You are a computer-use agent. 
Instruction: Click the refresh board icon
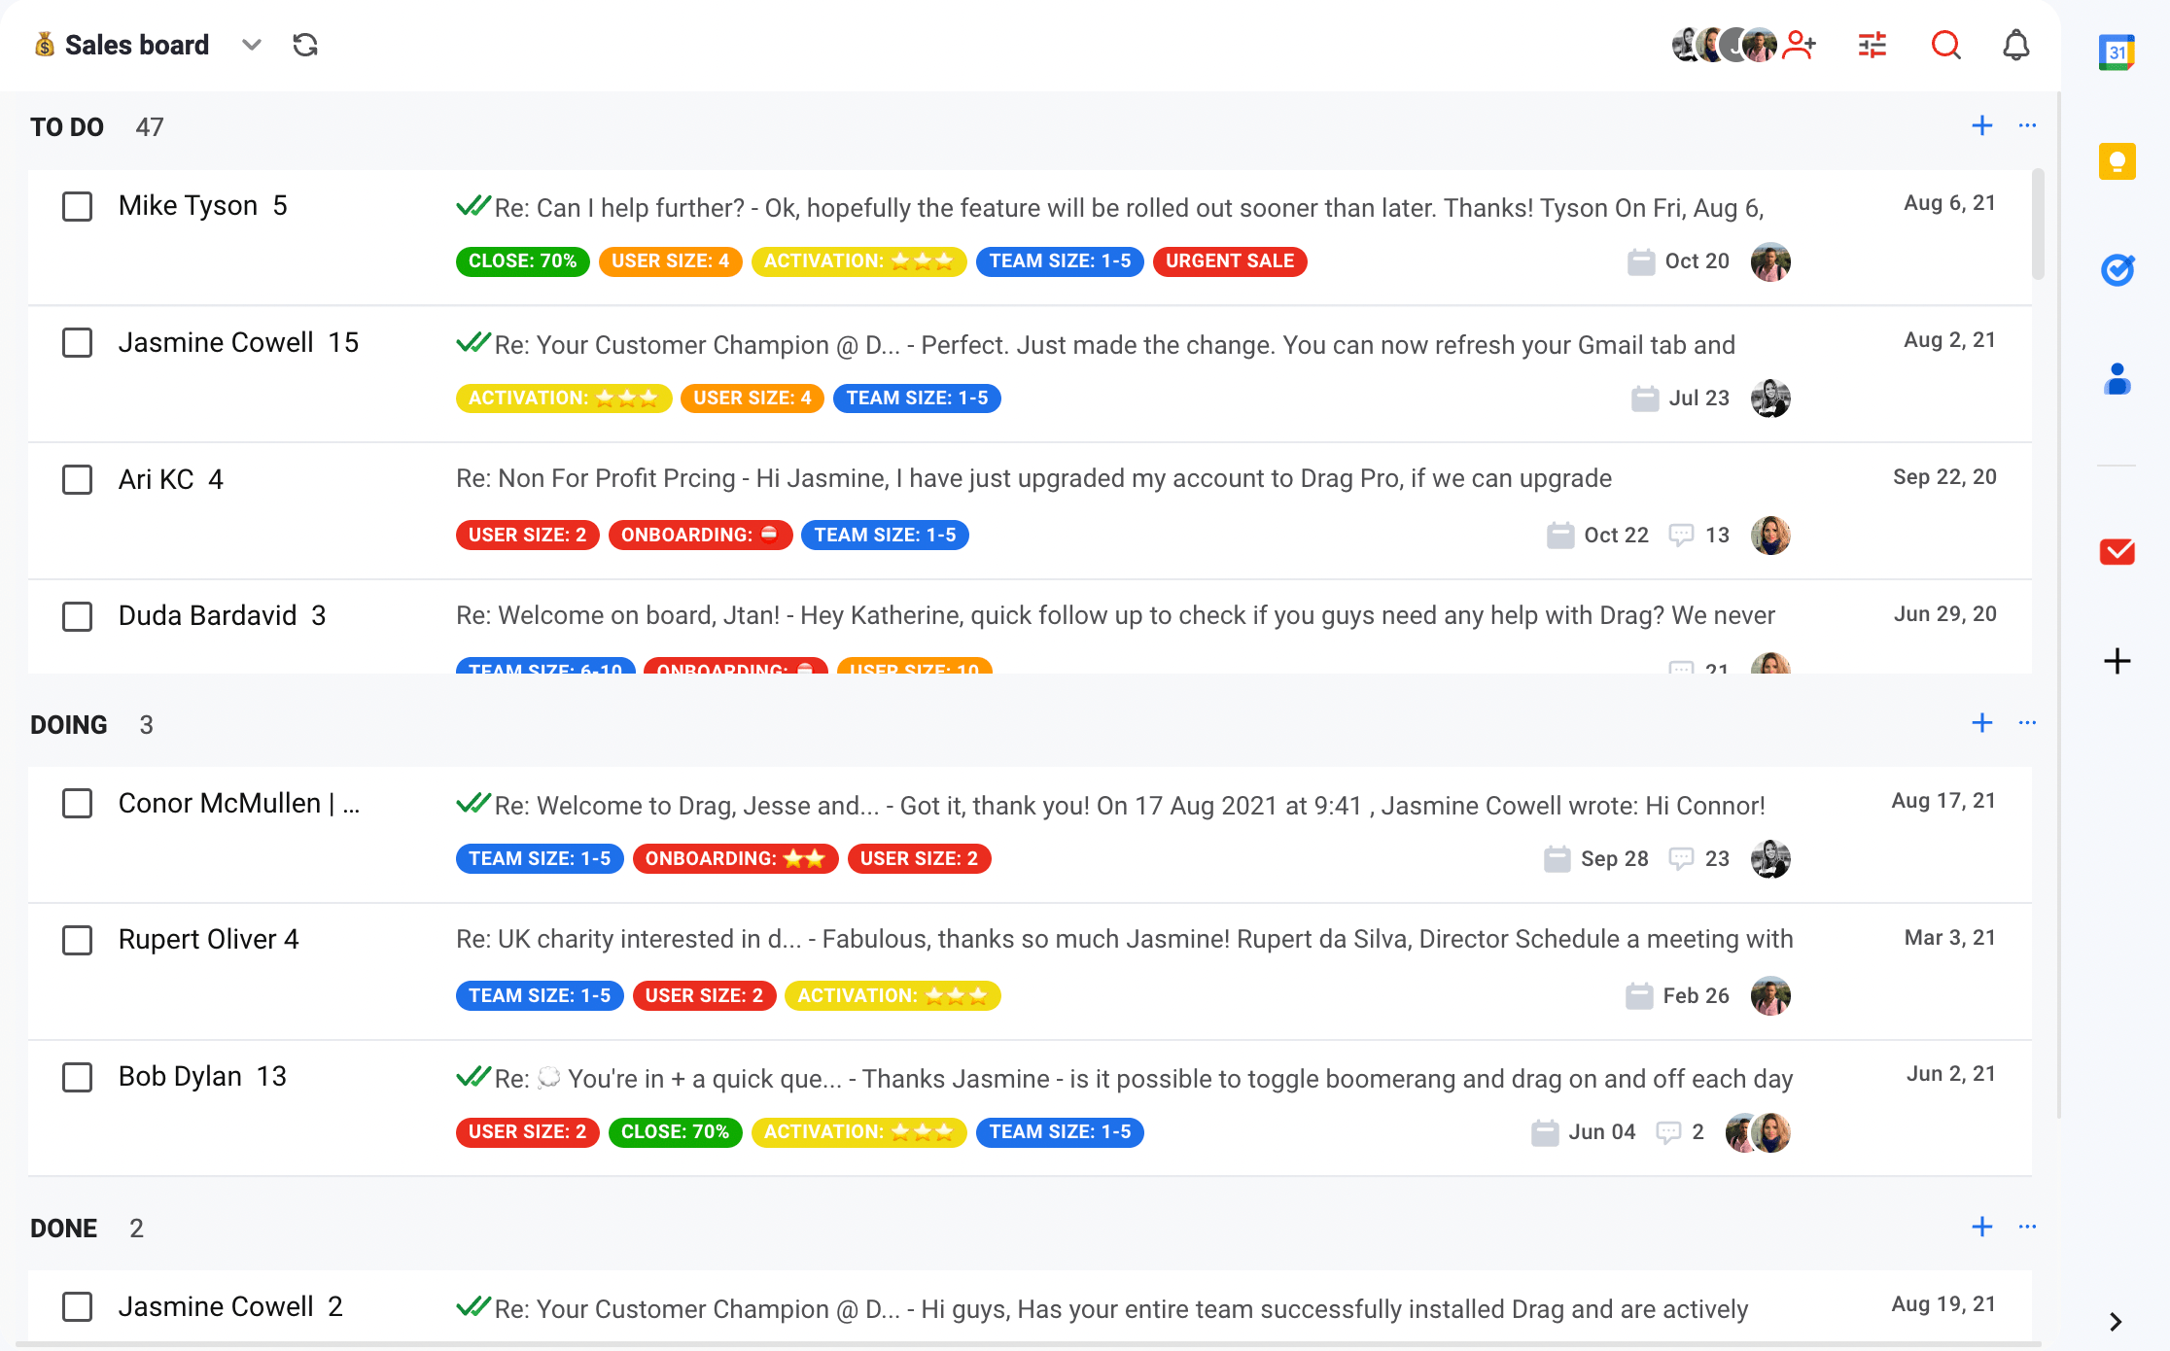click(305, 45)
